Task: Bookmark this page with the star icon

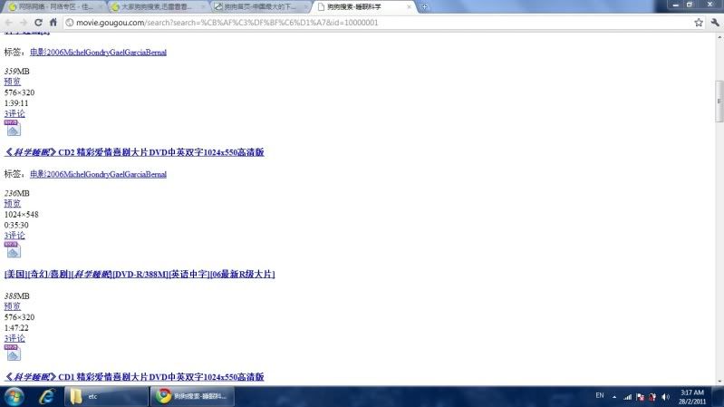Action: point(698,23)
